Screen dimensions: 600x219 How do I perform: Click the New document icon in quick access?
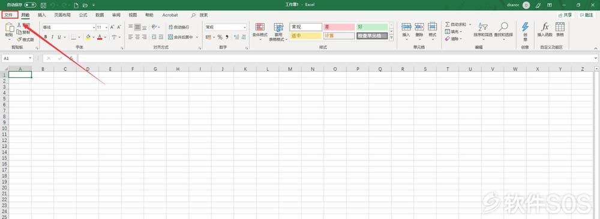pos(76,5)
